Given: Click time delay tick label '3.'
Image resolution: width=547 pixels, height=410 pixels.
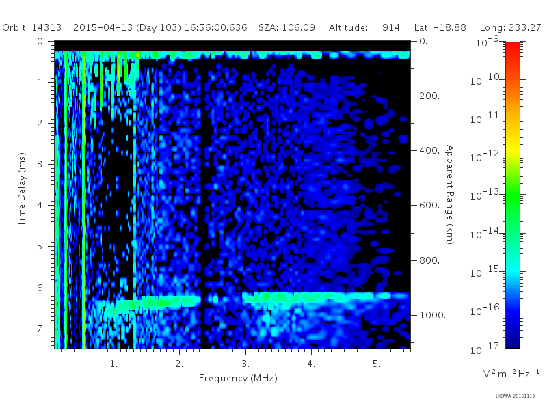Looking at the screenshot, I should (x=42, y=165).
